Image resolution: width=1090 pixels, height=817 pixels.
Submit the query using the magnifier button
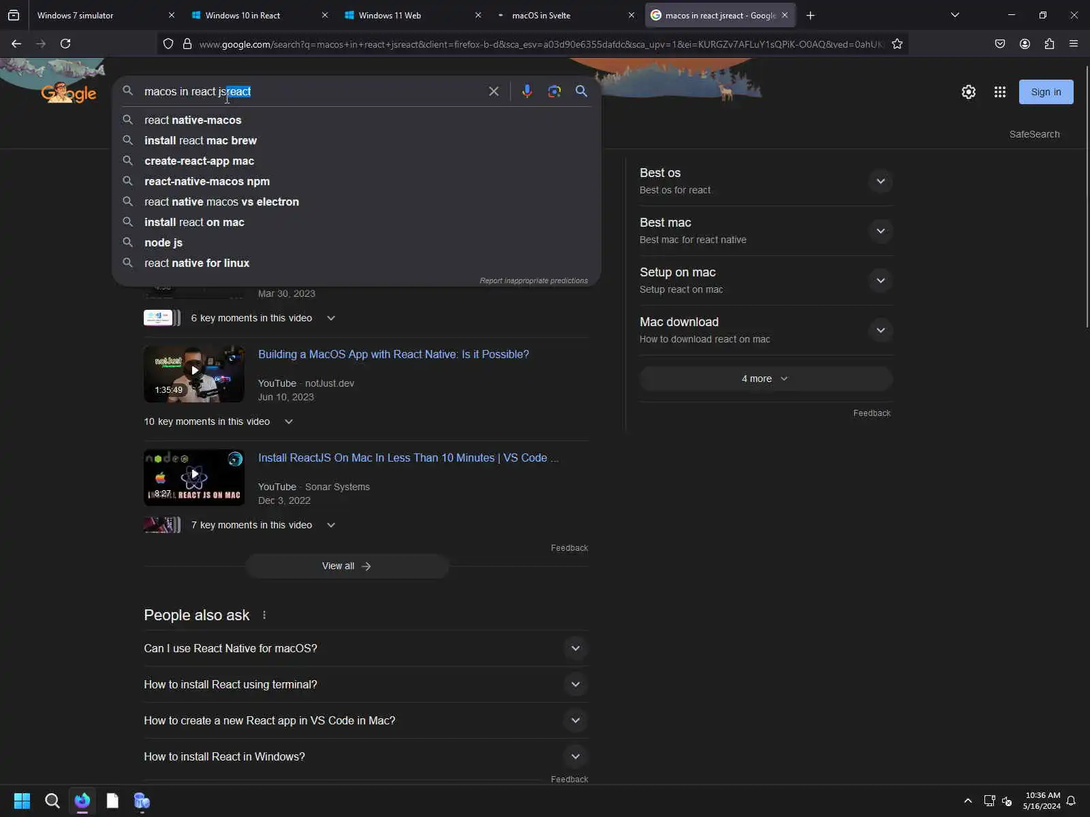[581, 91]
